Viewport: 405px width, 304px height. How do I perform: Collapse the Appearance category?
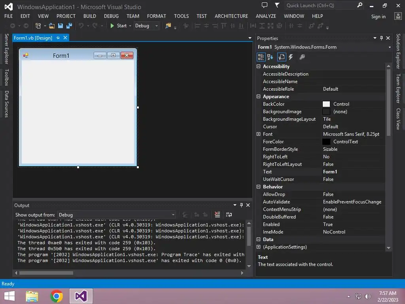[x=258, y=97]
